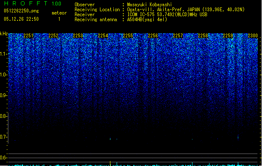Click the 2257 time marker
This screenshot has width=262, height=166.
click(178, 36)
